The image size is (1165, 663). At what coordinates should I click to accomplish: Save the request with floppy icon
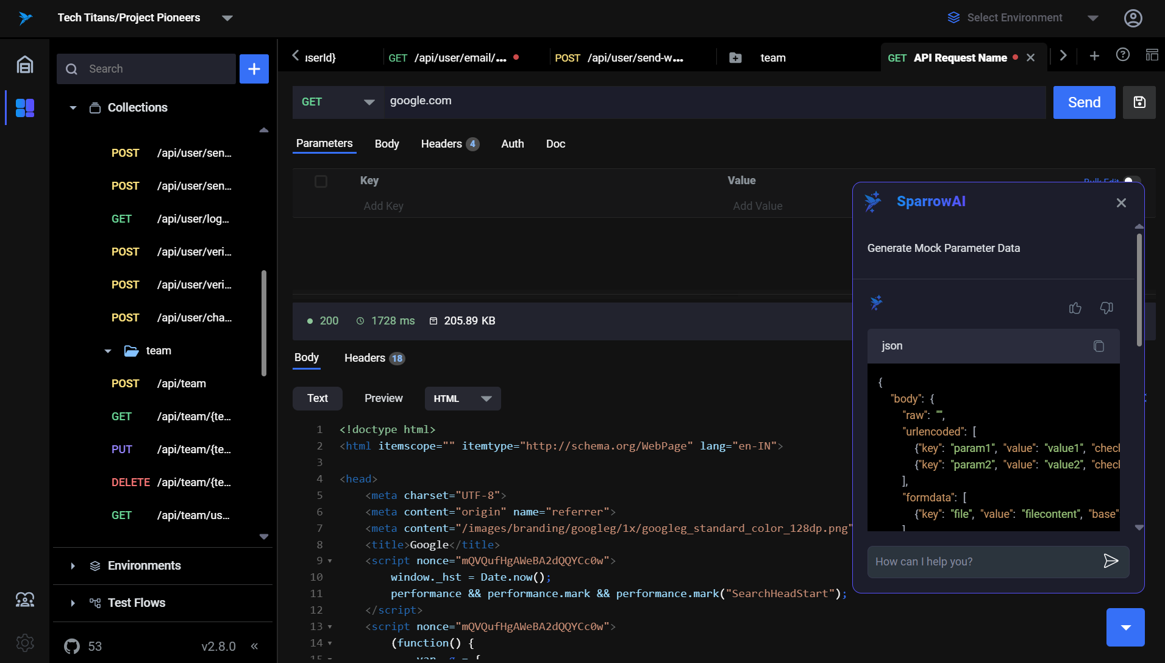pyautogui.click(x=1139, y=102)
